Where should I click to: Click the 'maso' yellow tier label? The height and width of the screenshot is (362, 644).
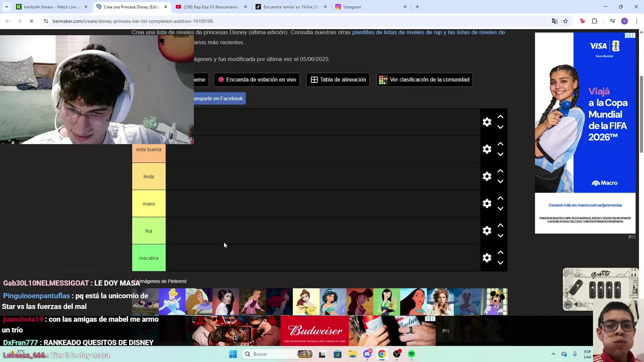(x=149, y=204)
